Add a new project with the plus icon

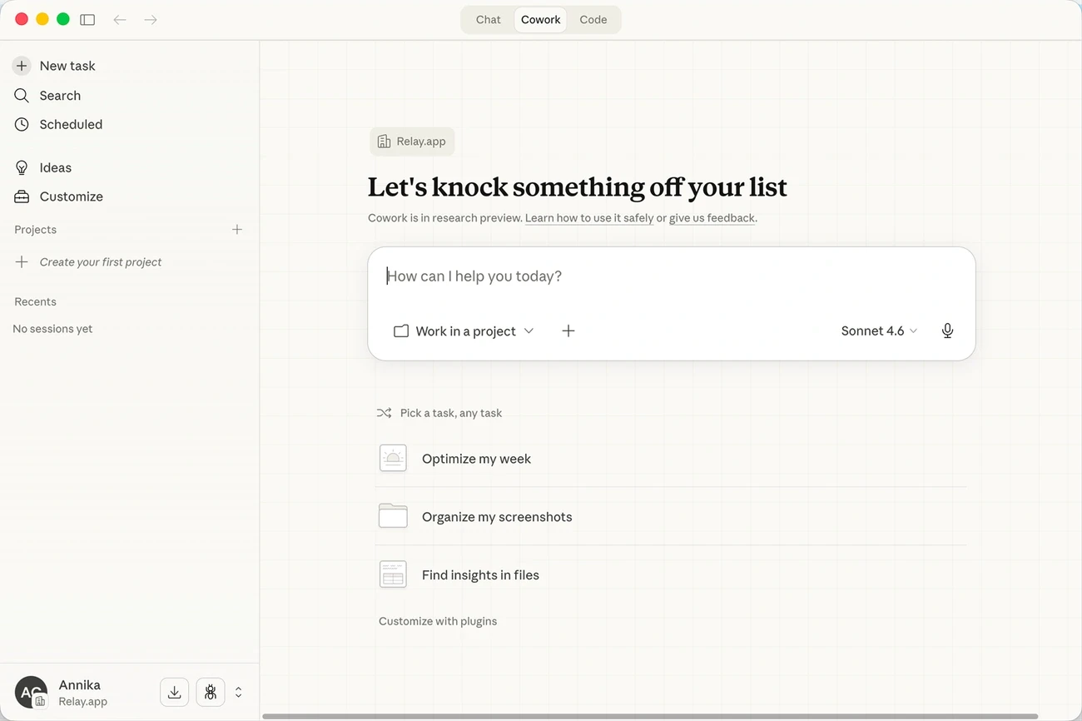coord(237,229)
